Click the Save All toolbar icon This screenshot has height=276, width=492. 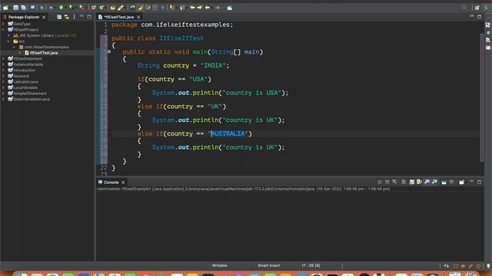click(24, 8)
